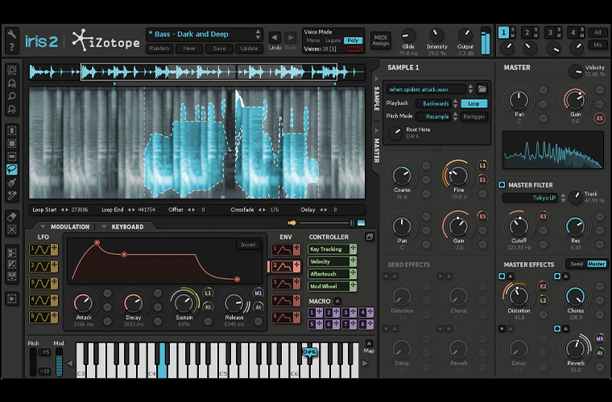
Task: Select LFO 5 modulation source
Action: (x=43, y=317)
